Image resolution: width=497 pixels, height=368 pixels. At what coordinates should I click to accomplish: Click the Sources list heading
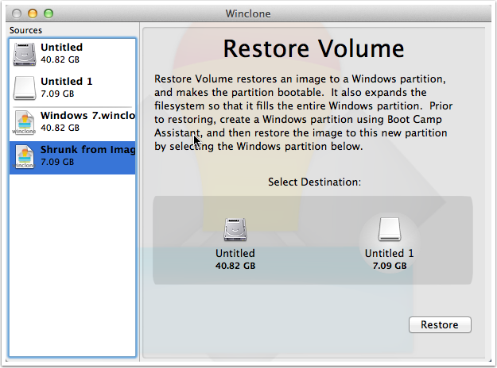click(x=25, y=30)
